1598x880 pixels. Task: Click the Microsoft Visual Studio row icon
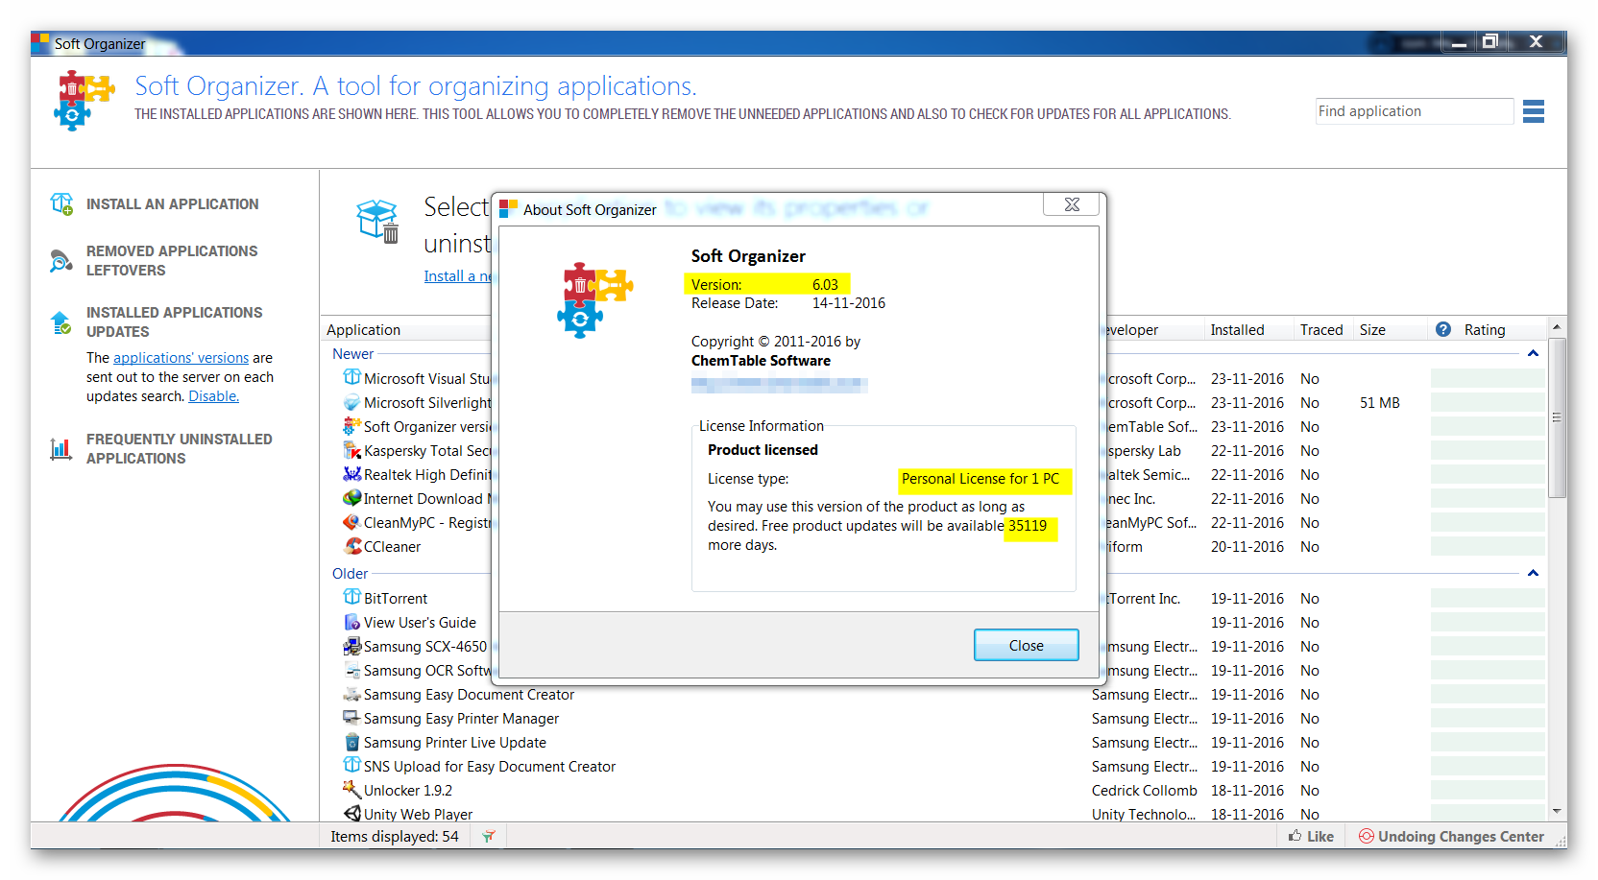pos(352,378)
